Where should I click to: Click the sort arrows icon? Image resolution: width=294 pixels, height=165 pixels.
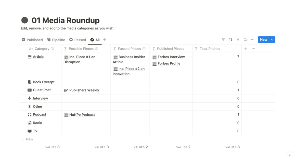[231, 40]
